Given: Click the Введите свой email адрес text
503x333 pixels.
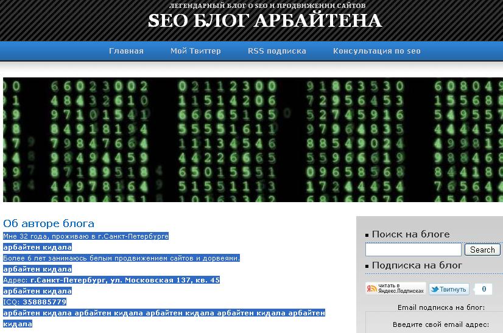Looking at the screenshot, I should tap(441, 324).
